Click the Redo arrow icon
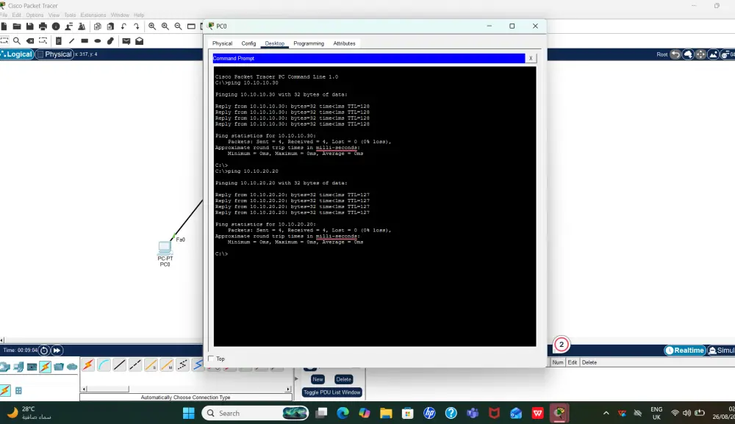735x424 pixels. (137, 26)
